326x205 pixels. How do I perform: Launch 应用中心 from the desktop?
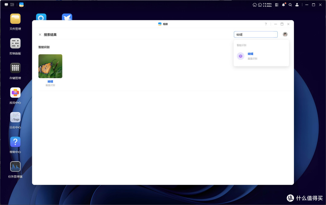(x=15, y=93)
